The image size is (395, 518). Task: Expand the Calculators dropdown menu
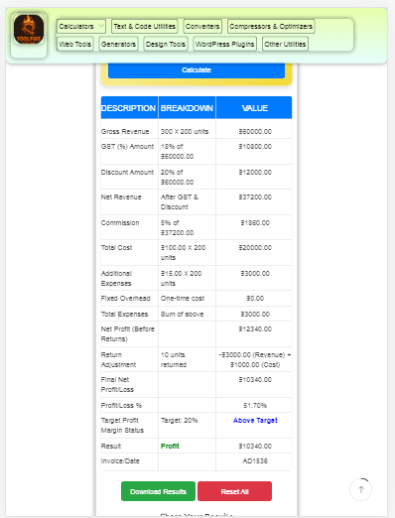pos(81,26)
